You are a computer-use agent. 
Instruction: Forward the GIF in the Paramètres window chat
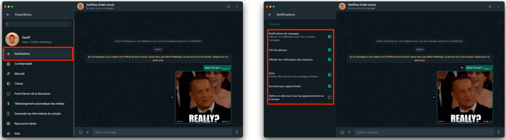tap(172, 97)
